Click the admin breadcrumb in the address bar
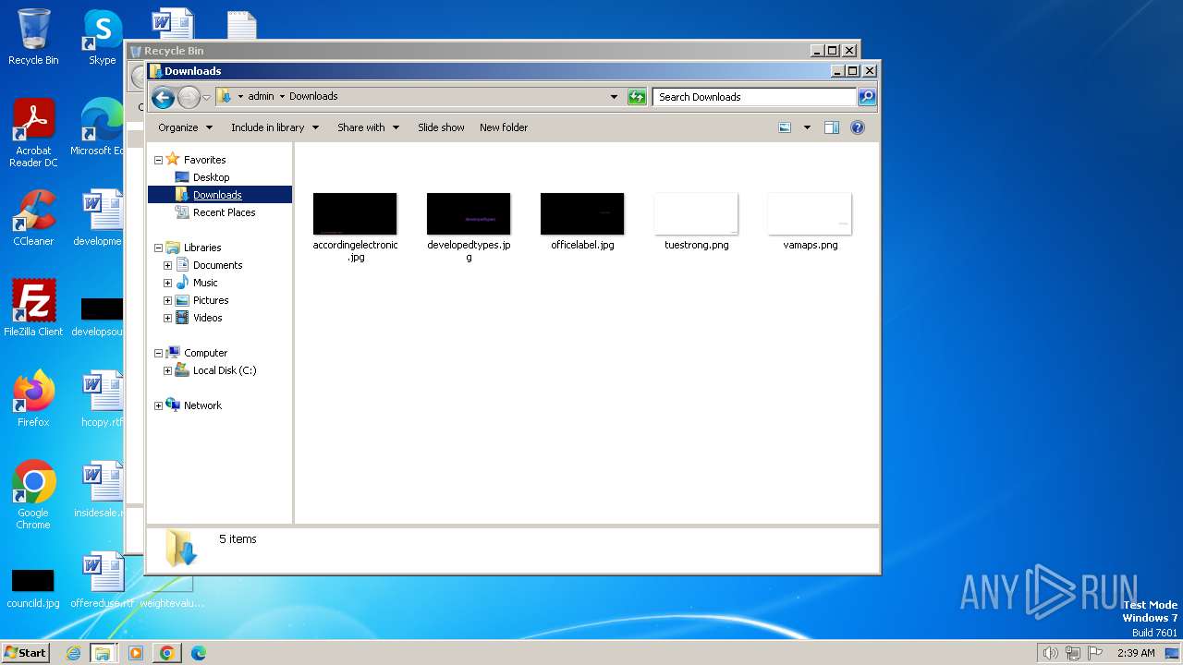 coord(261,96)
